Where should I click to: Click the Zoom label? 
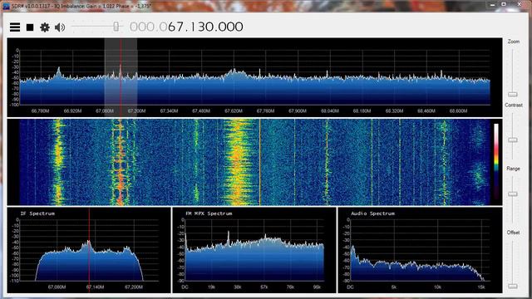(514, 42)
